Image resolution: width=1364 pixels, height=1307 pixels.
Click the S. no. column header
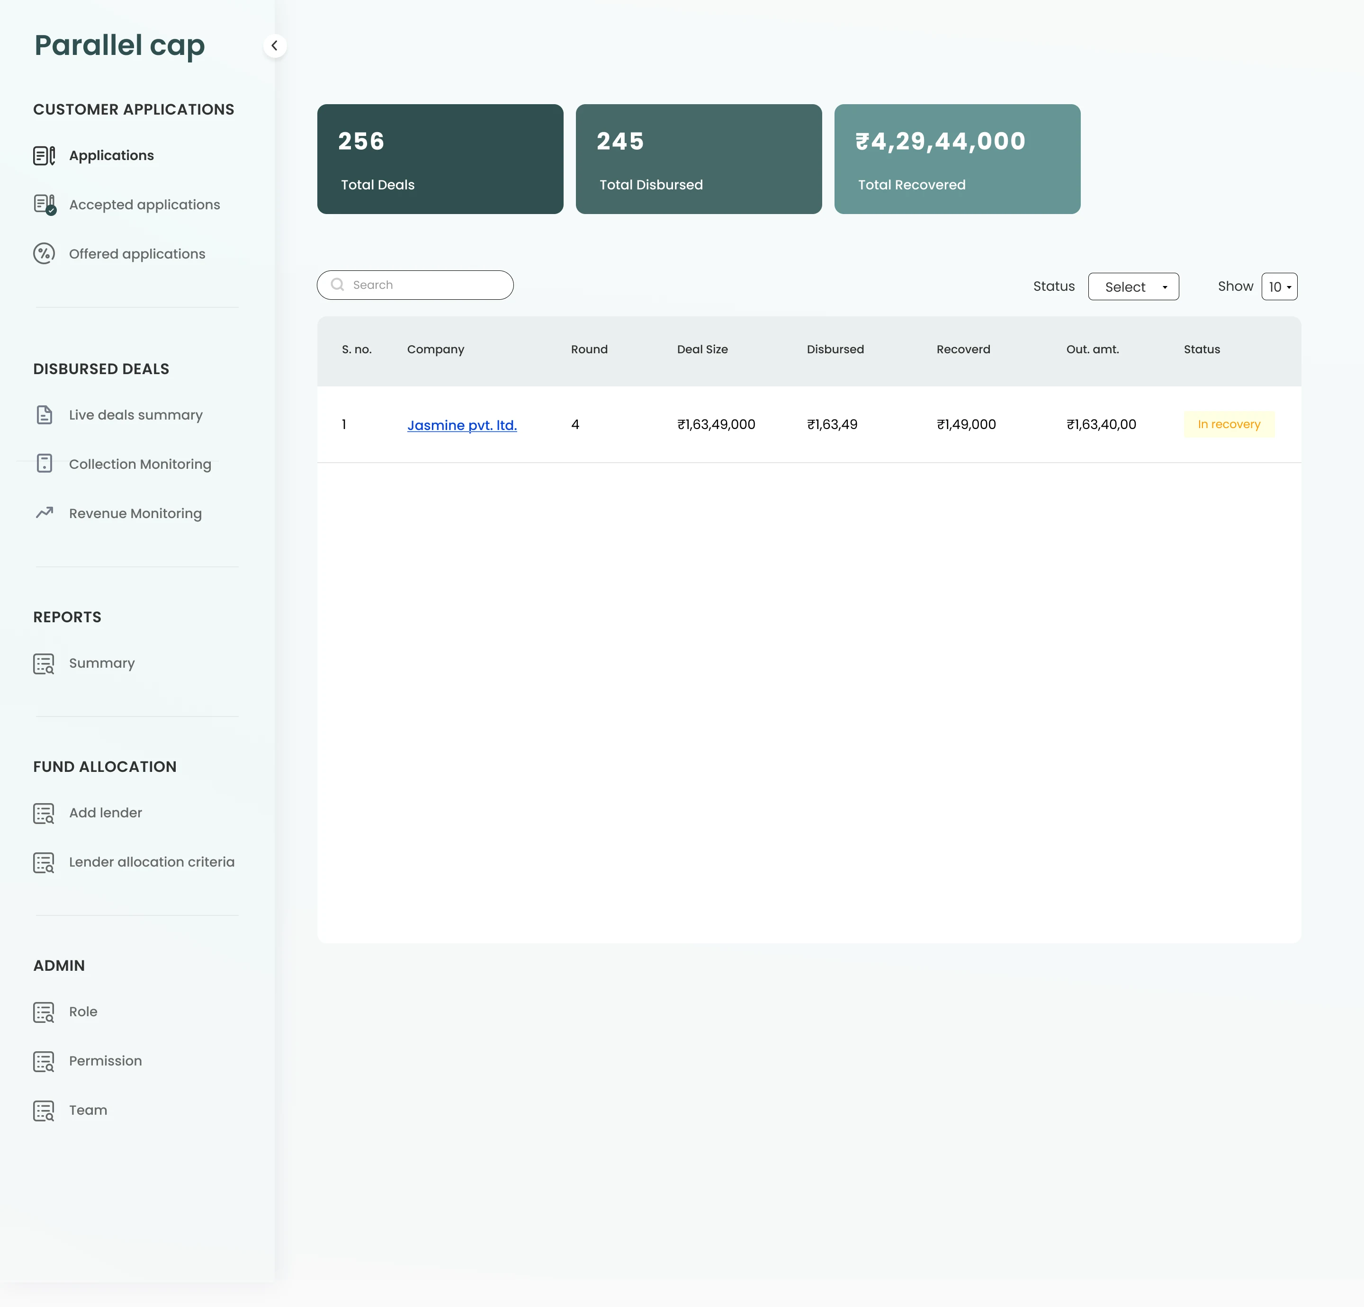pos(356,349)
